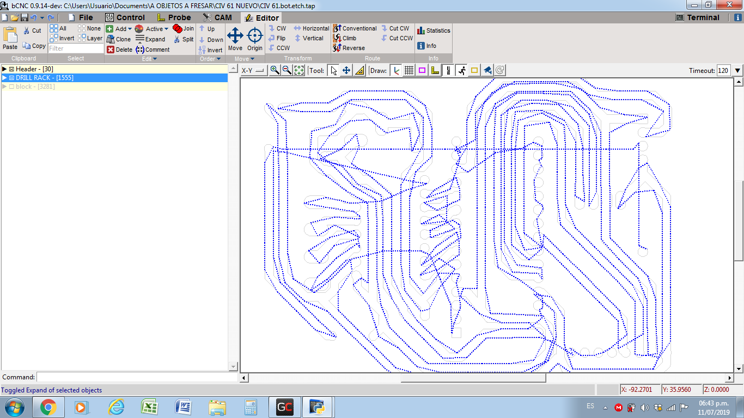Expand the Header block tree item
The width and height of the screenshot is (744, 418).
(4, 69)
